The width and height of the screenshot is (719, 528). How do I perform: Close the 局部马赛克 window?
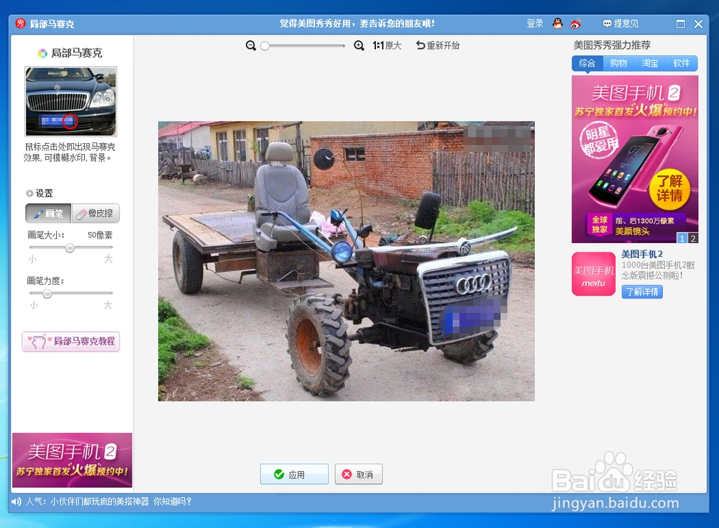click(698, 24)
